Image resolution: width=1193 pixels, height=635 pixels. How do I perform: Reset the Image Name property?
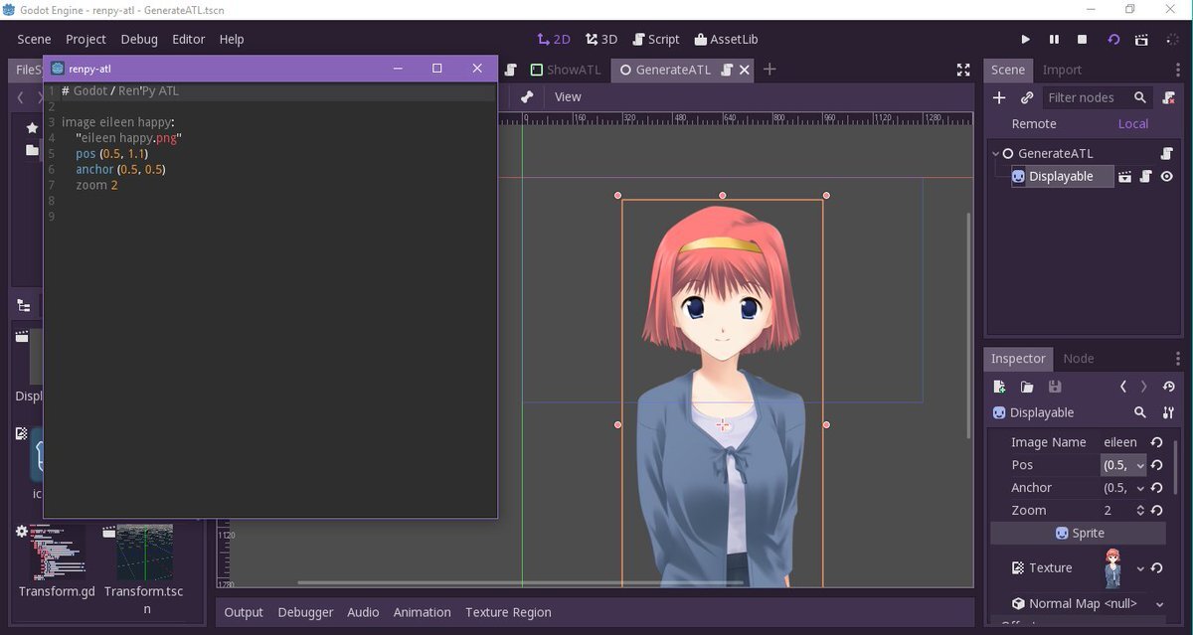click(1157, 442)
